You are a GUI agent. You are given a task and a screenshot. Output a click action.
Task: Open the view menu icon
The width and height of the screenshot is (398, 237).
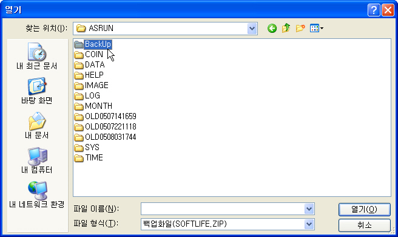click(316, 28)
